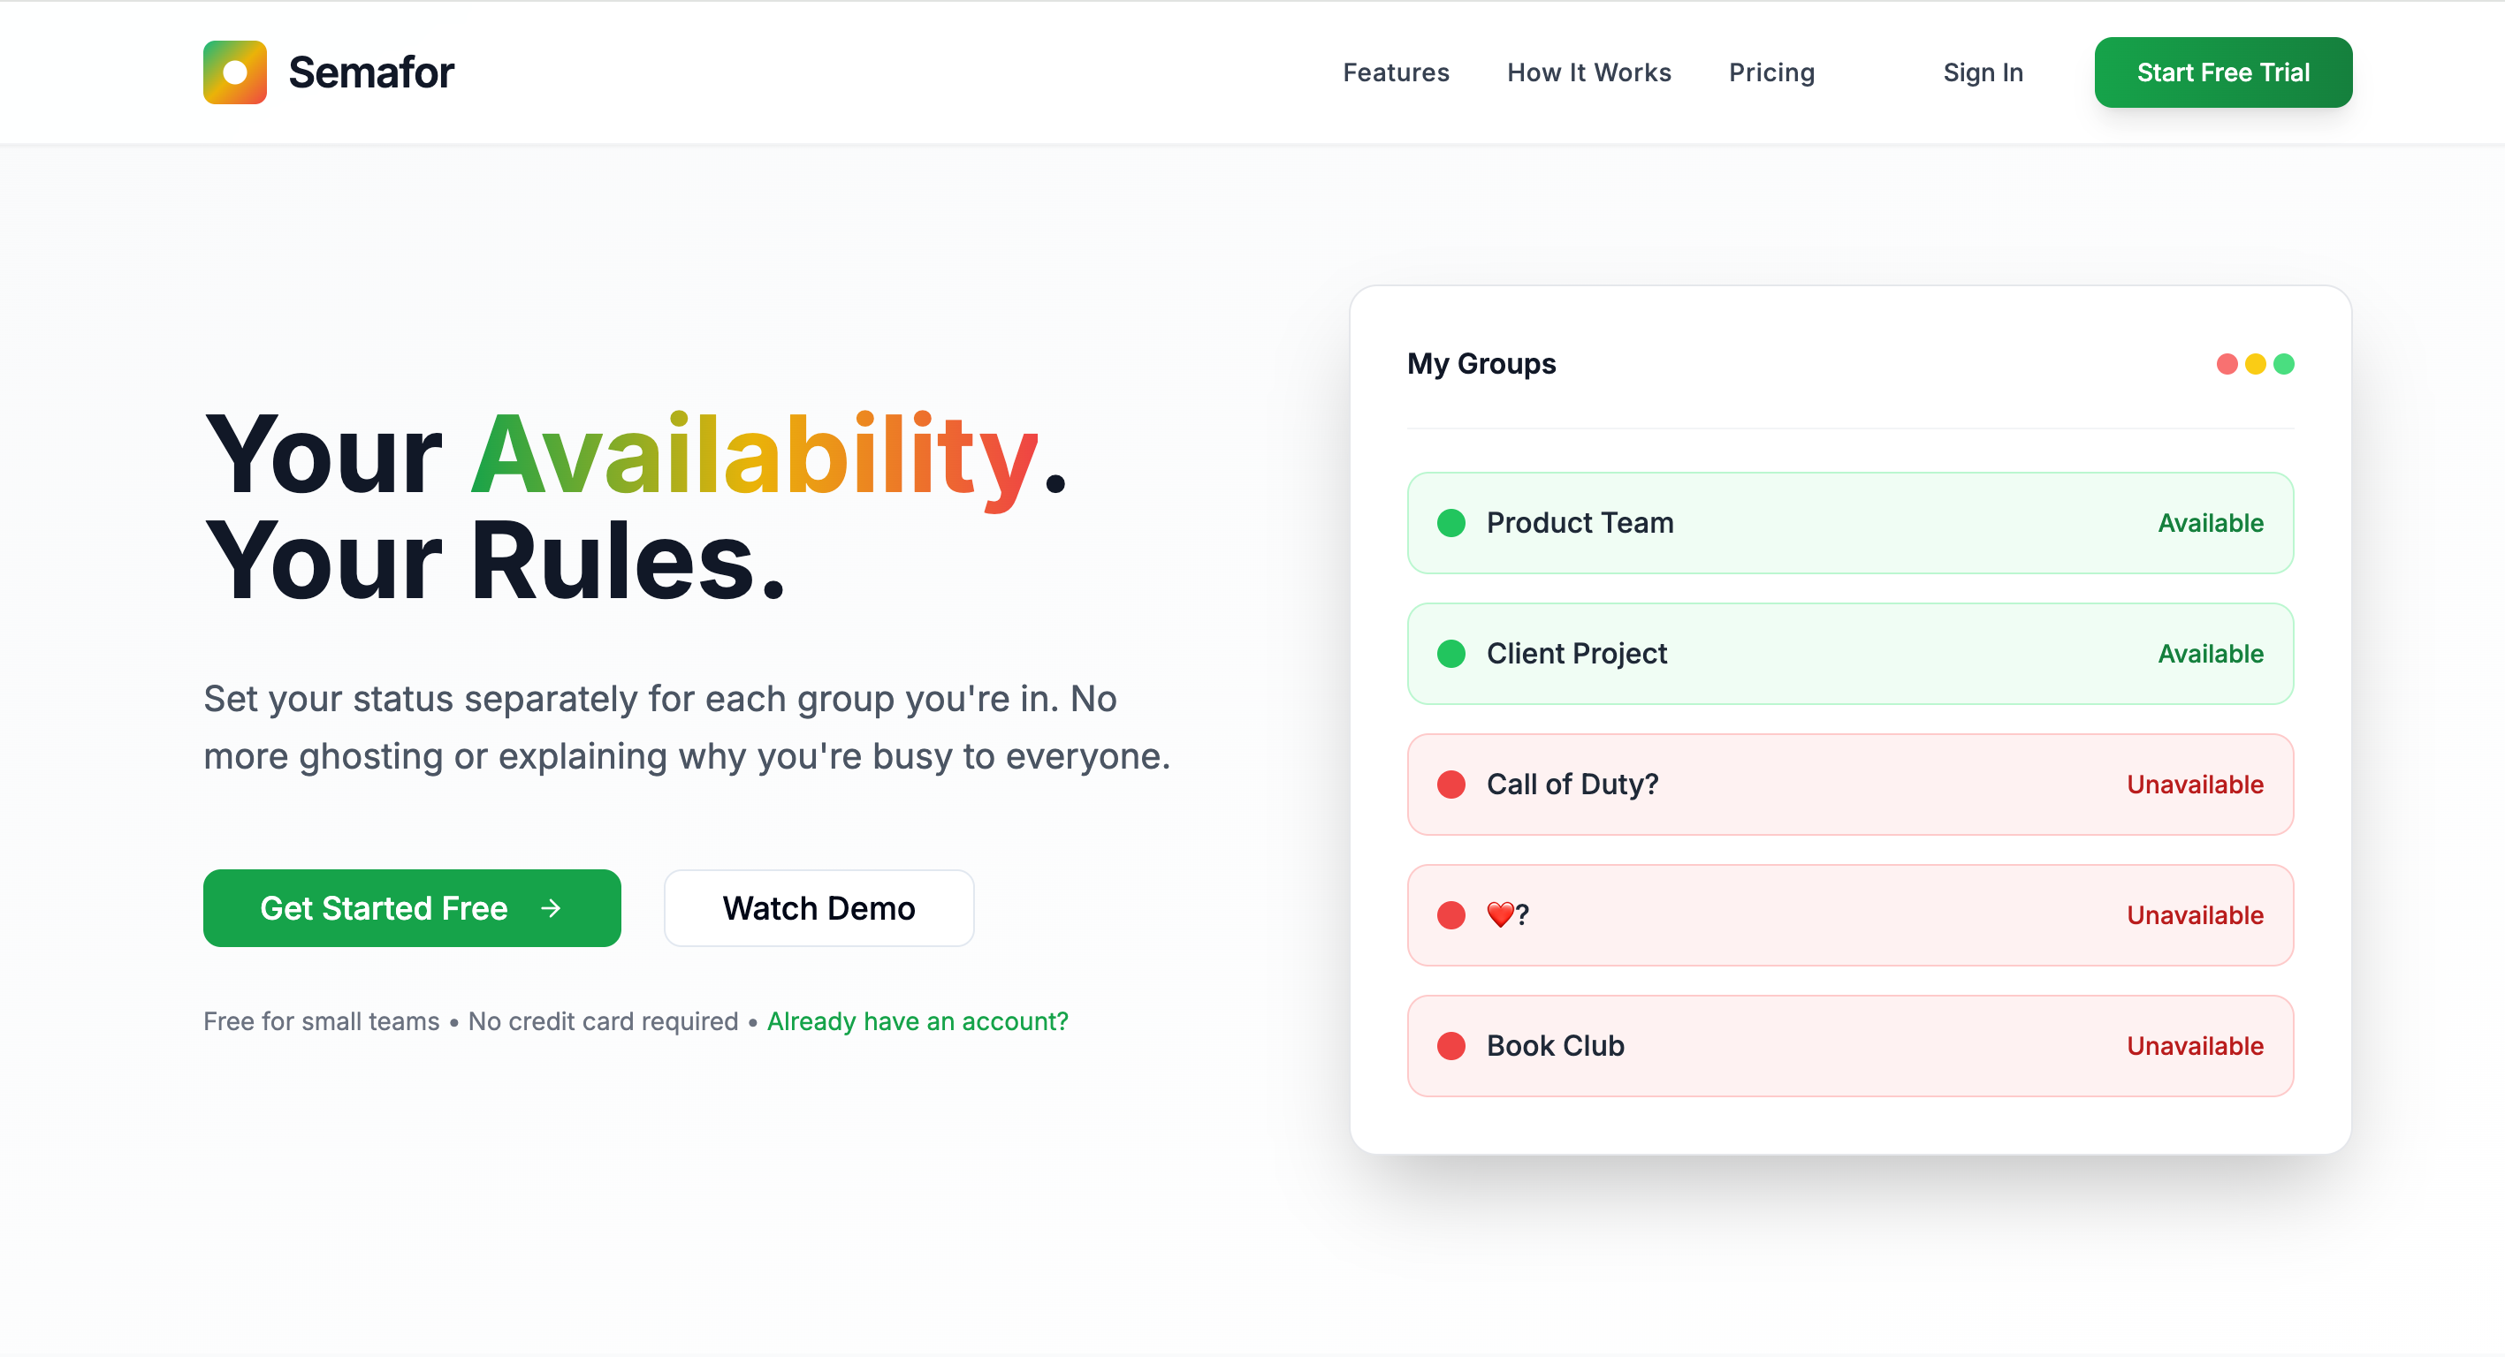Click the red heart emoji group icon

1499,914
